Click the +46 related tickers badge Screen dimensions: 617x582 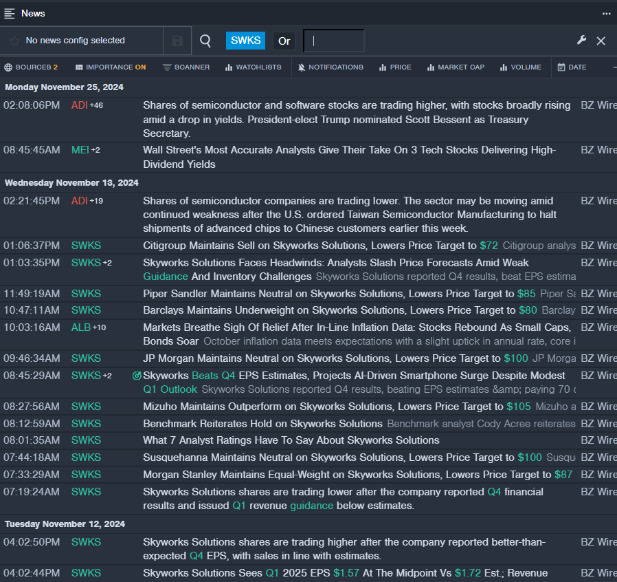(x=96, y=106)
